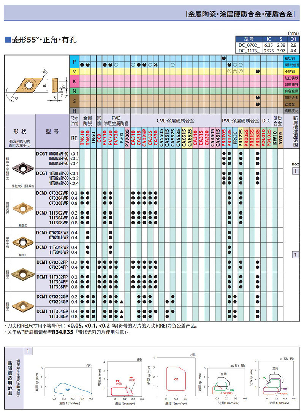Select the pink K material row label
304x415 pixels.
74,81
